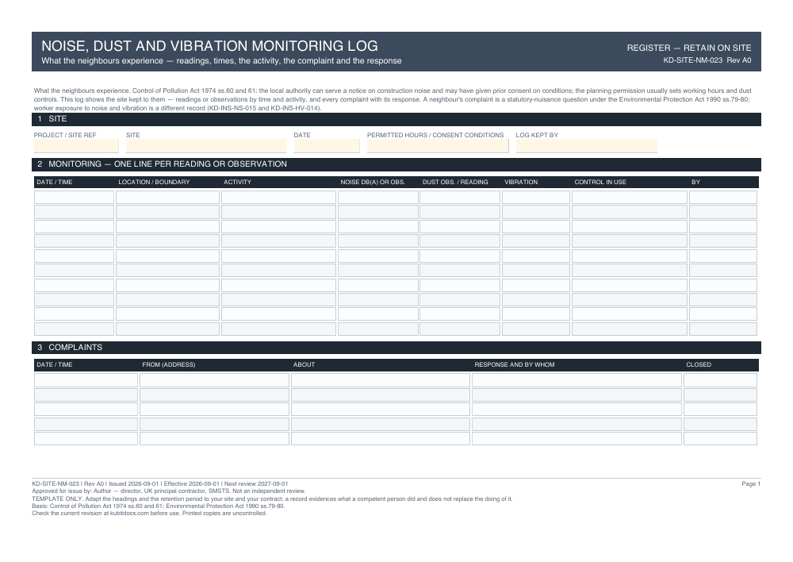Click the 'Page 1' footer label

click(x=751, y=484)
